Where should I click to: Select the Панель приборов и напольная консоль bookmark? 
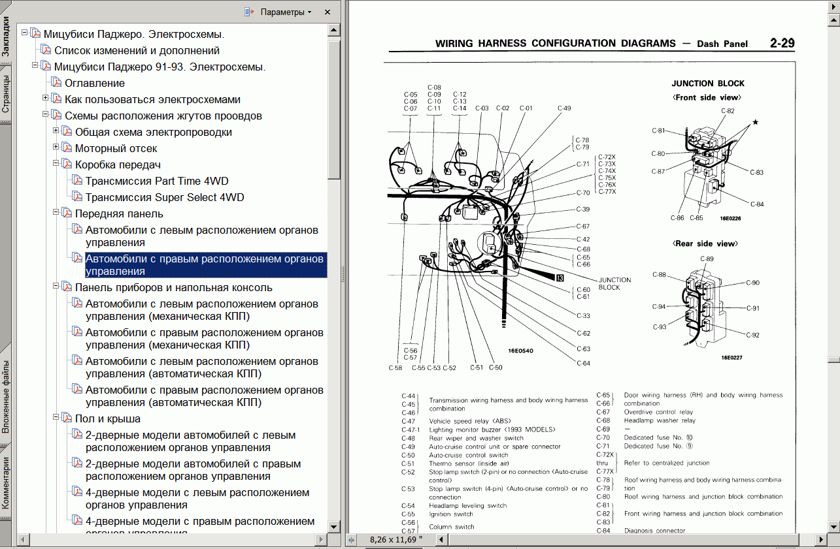(173, 287)
